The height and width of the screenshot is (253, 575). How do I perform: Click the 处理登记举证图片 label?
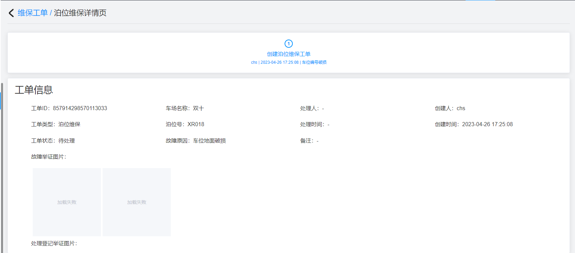pyautogui.click(x=54, y=243)
